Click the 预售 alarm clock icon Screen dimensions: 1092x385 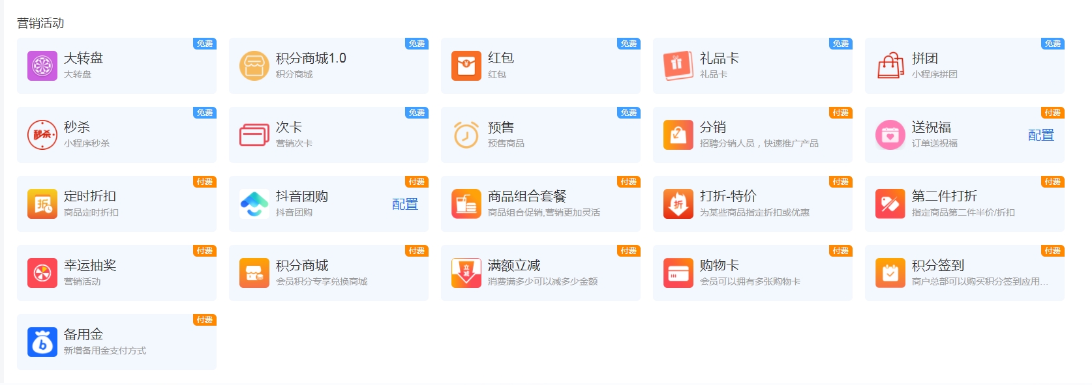click(466, 135)
